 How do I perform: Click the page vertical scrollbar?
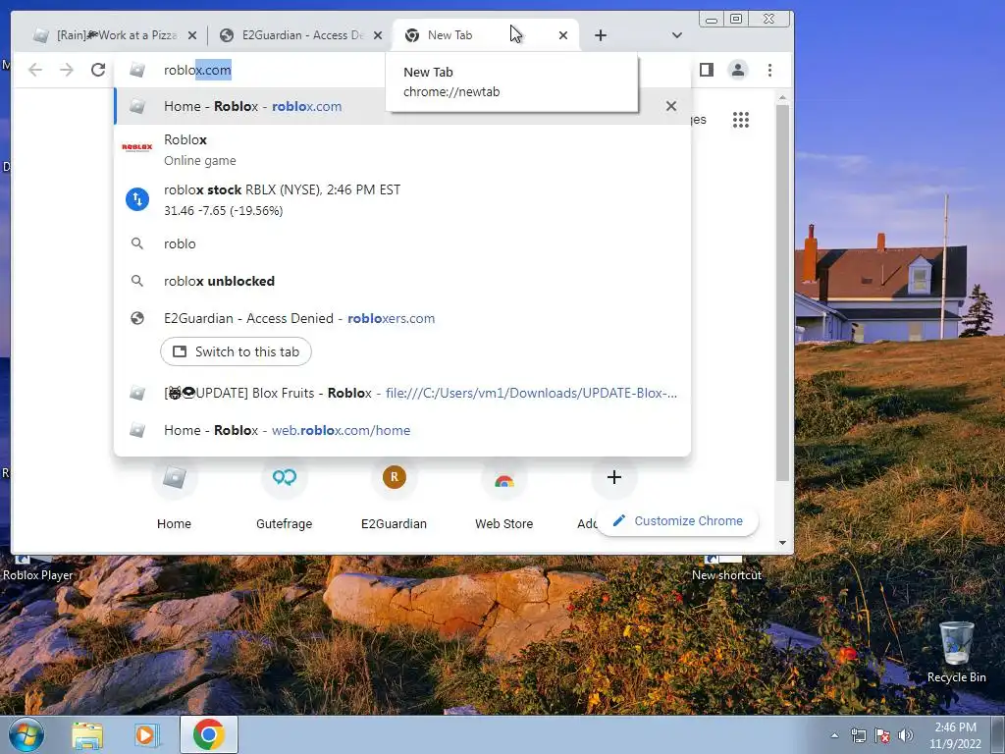(782, 293)
